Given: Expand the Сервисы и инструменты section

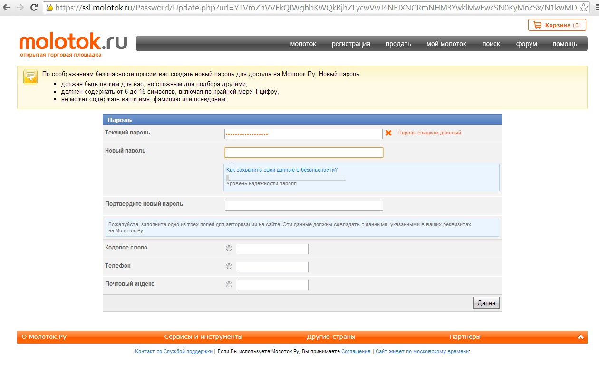Looking at the screenshot, I should pyautogui.click(x=203, y=337).
